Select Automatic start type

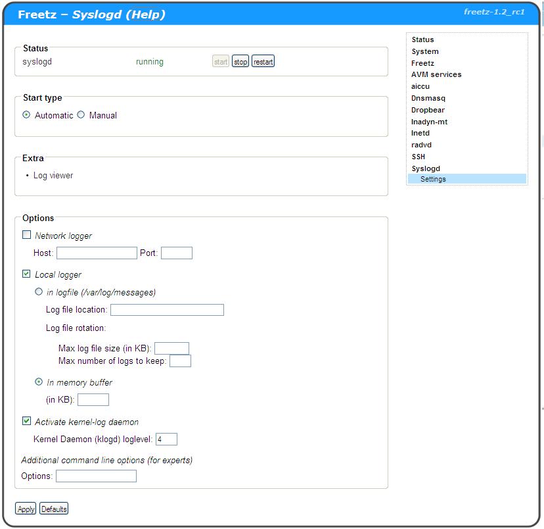26,115
